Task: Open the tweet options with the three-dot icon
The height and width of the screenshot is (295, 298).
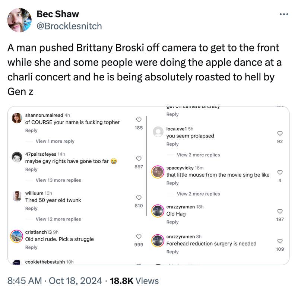Action: (x=285, y=14)
